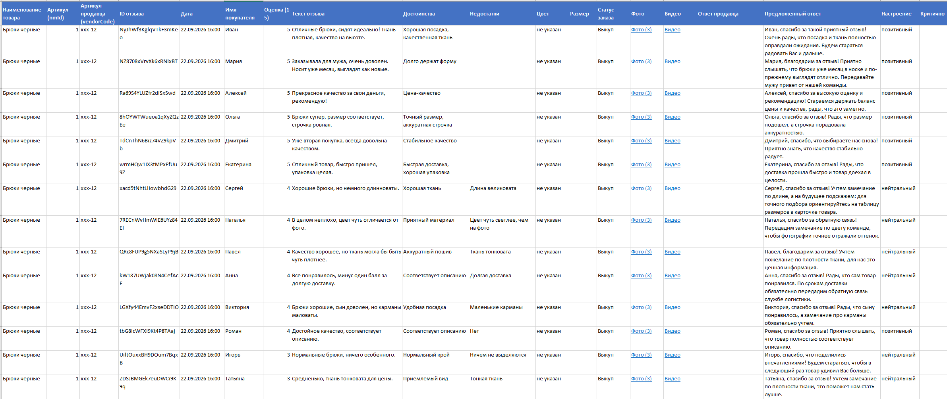Viewport: 947px width, 399px height.
Task: Select the cell 'Стабильное качество'
Action: [x=435, y=148]
